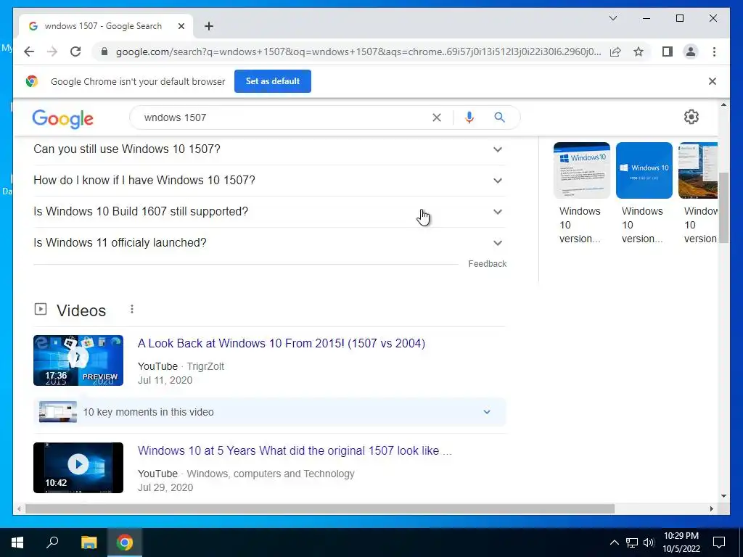Expand "Is Windows 10 Build 1607 still supported?"
743x557 pixels.
[x=269, y=212]
